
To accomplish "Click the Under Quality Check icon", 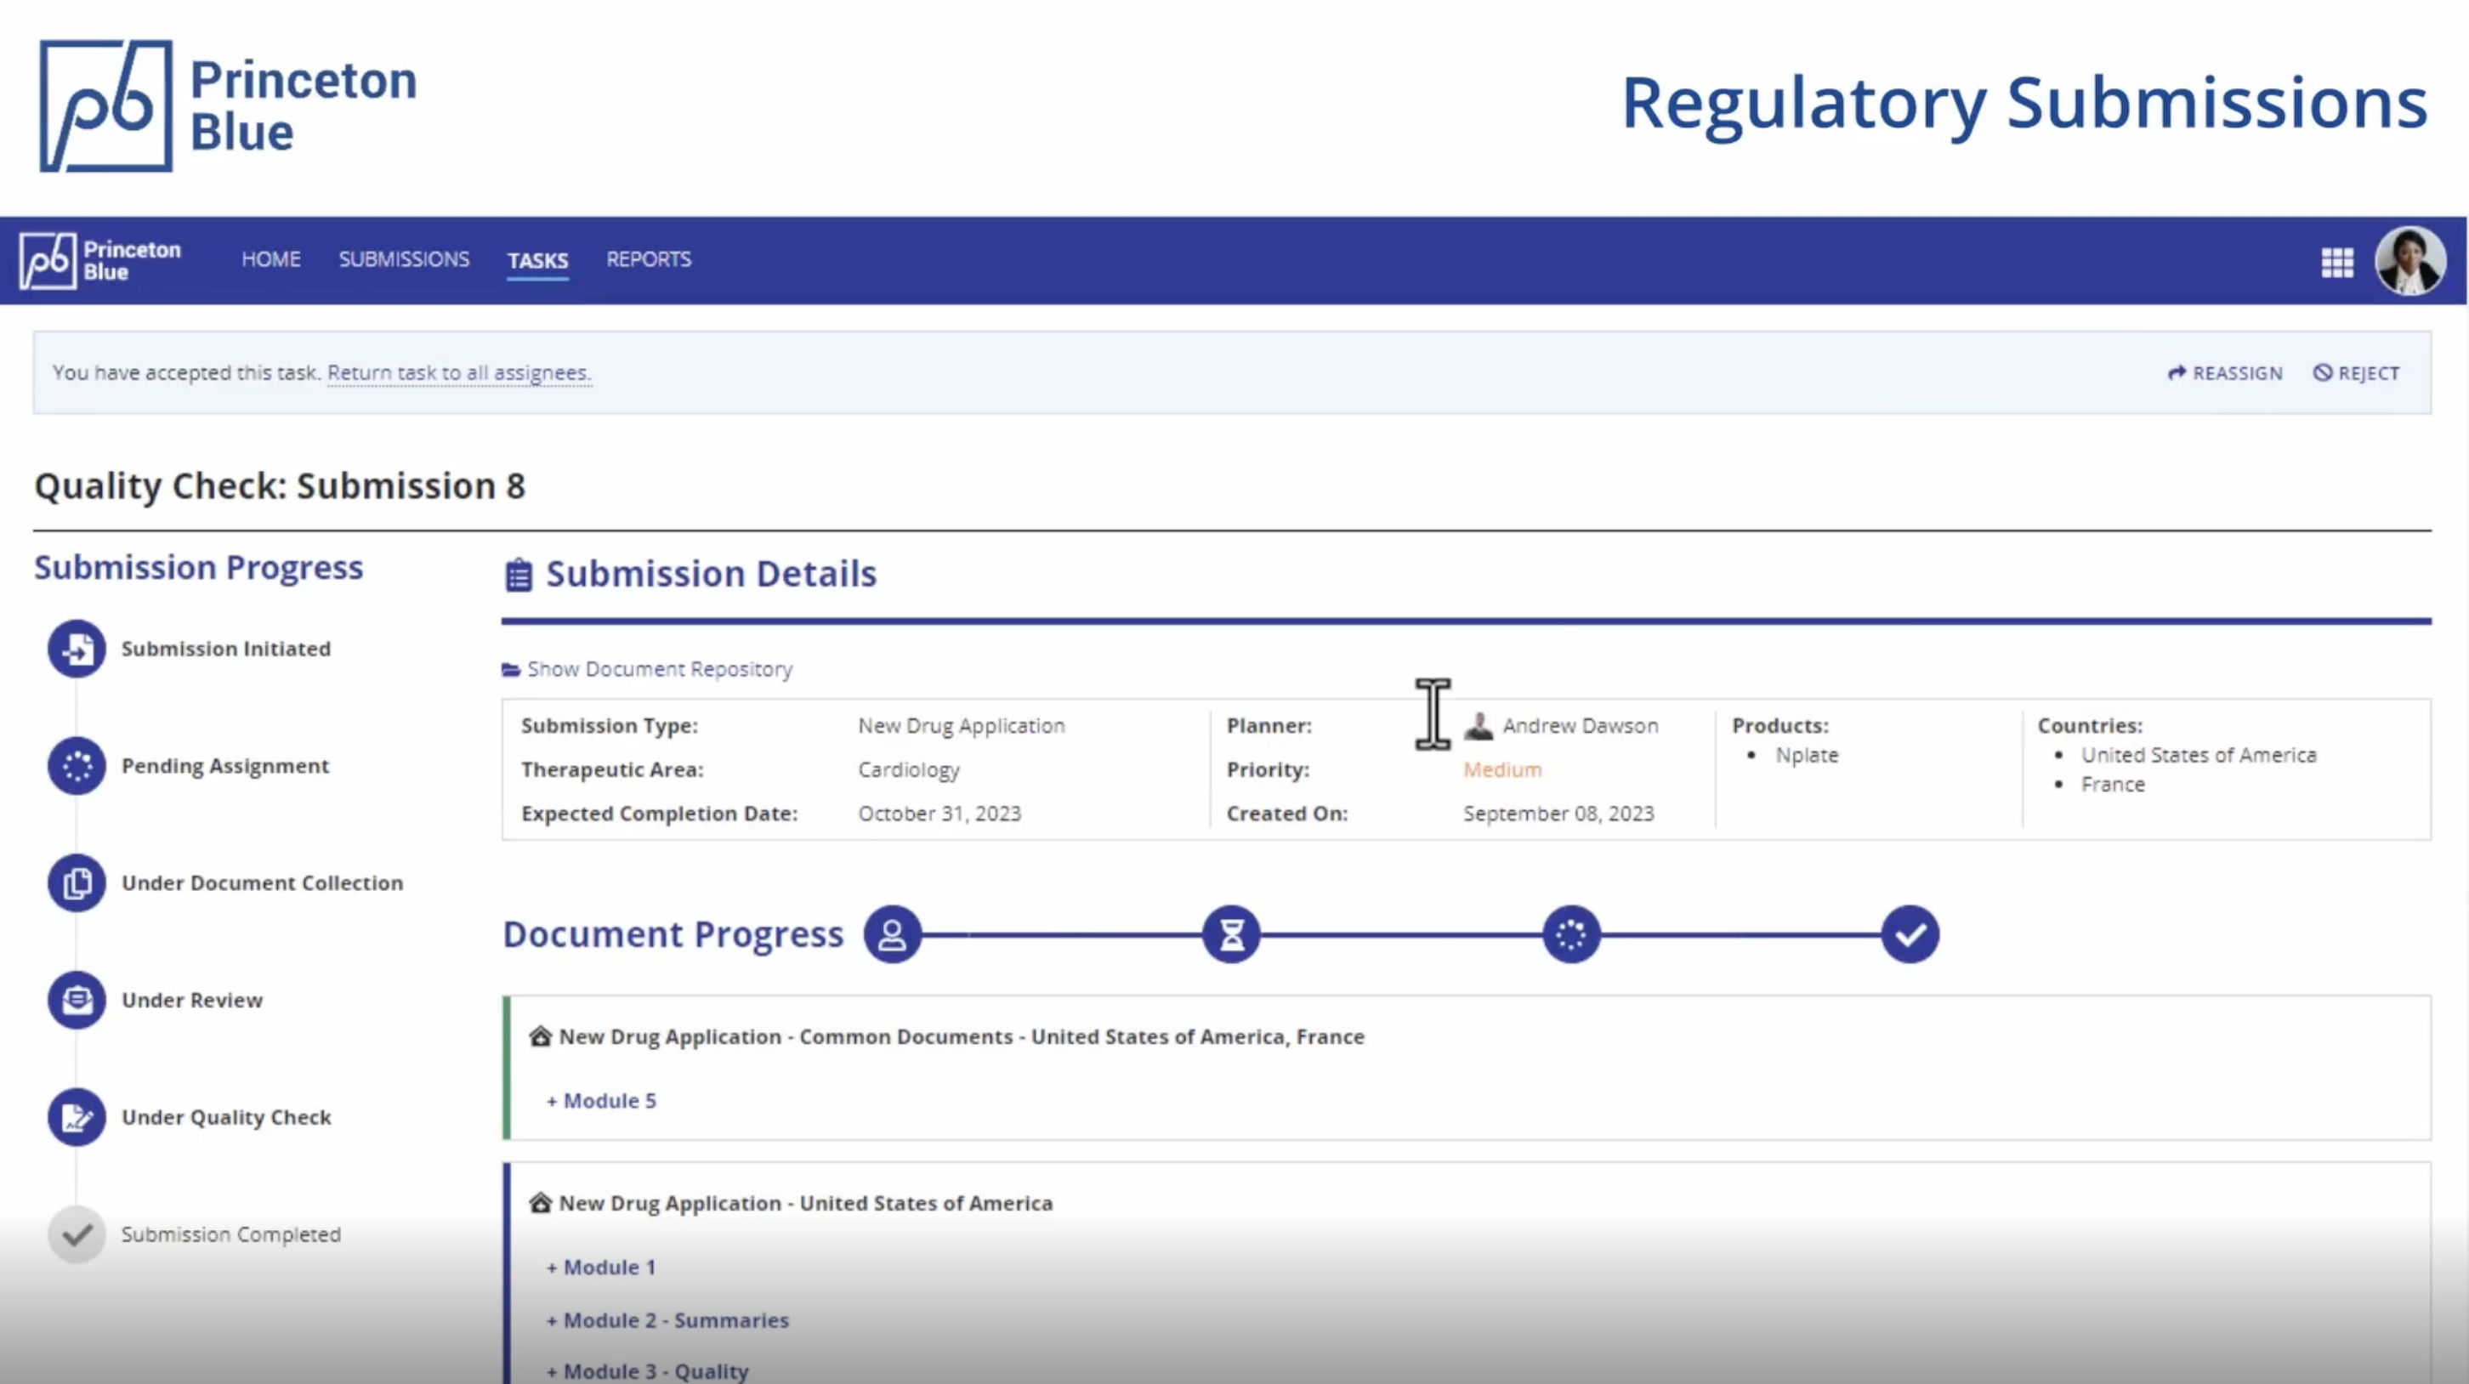I will [77, 1116].
